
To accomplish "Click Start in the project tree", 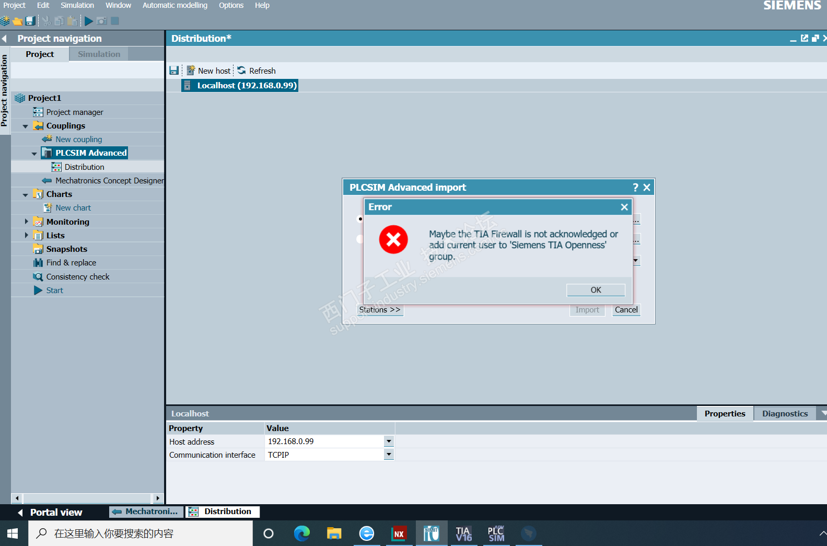I will tap(54, 291).
